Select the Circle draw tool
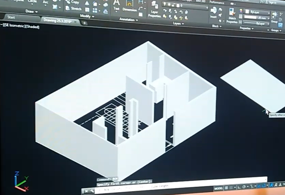 [32, 2]
